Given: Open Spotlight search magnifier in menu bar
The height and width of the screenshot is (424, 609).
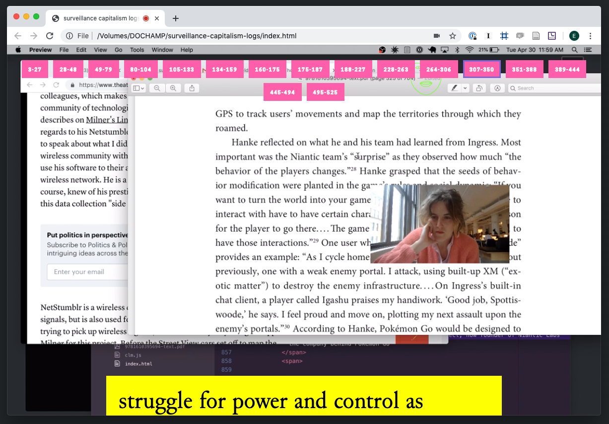Looking at the screenshot, I should pyautogui.click(x=575, y=50).
